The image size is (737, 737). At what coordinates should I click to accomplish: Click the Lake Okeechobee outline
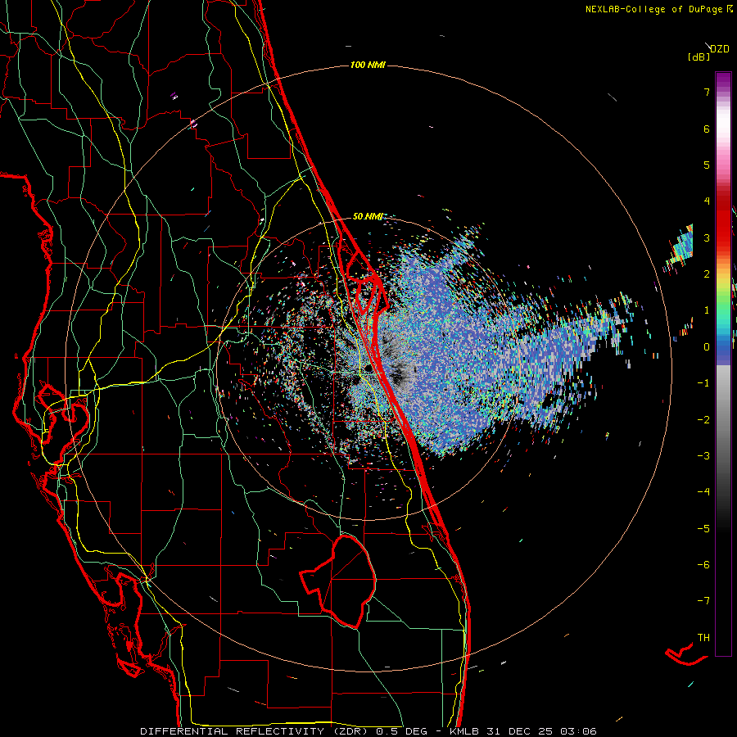338,581
